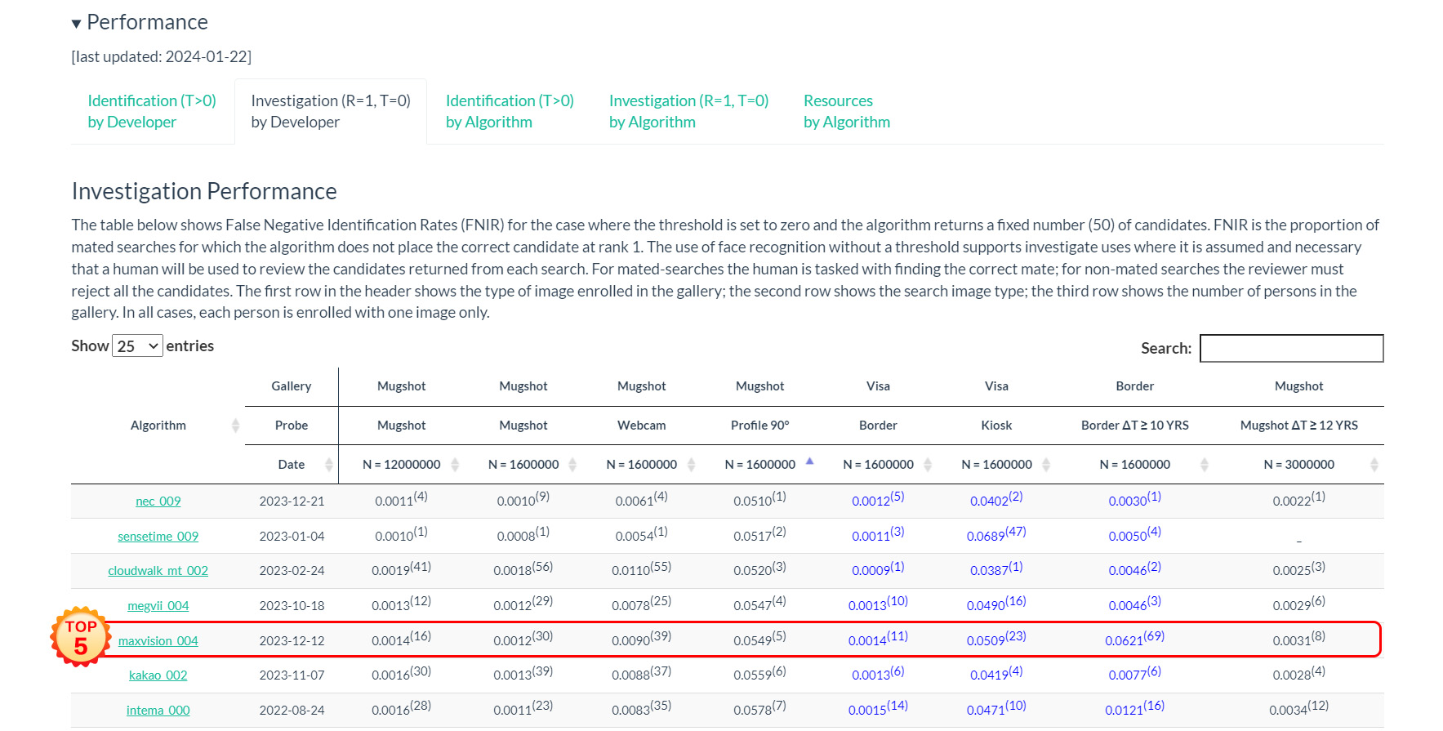Click the TOP 5 badge
Screen dimensions: 1443x731
80,637
